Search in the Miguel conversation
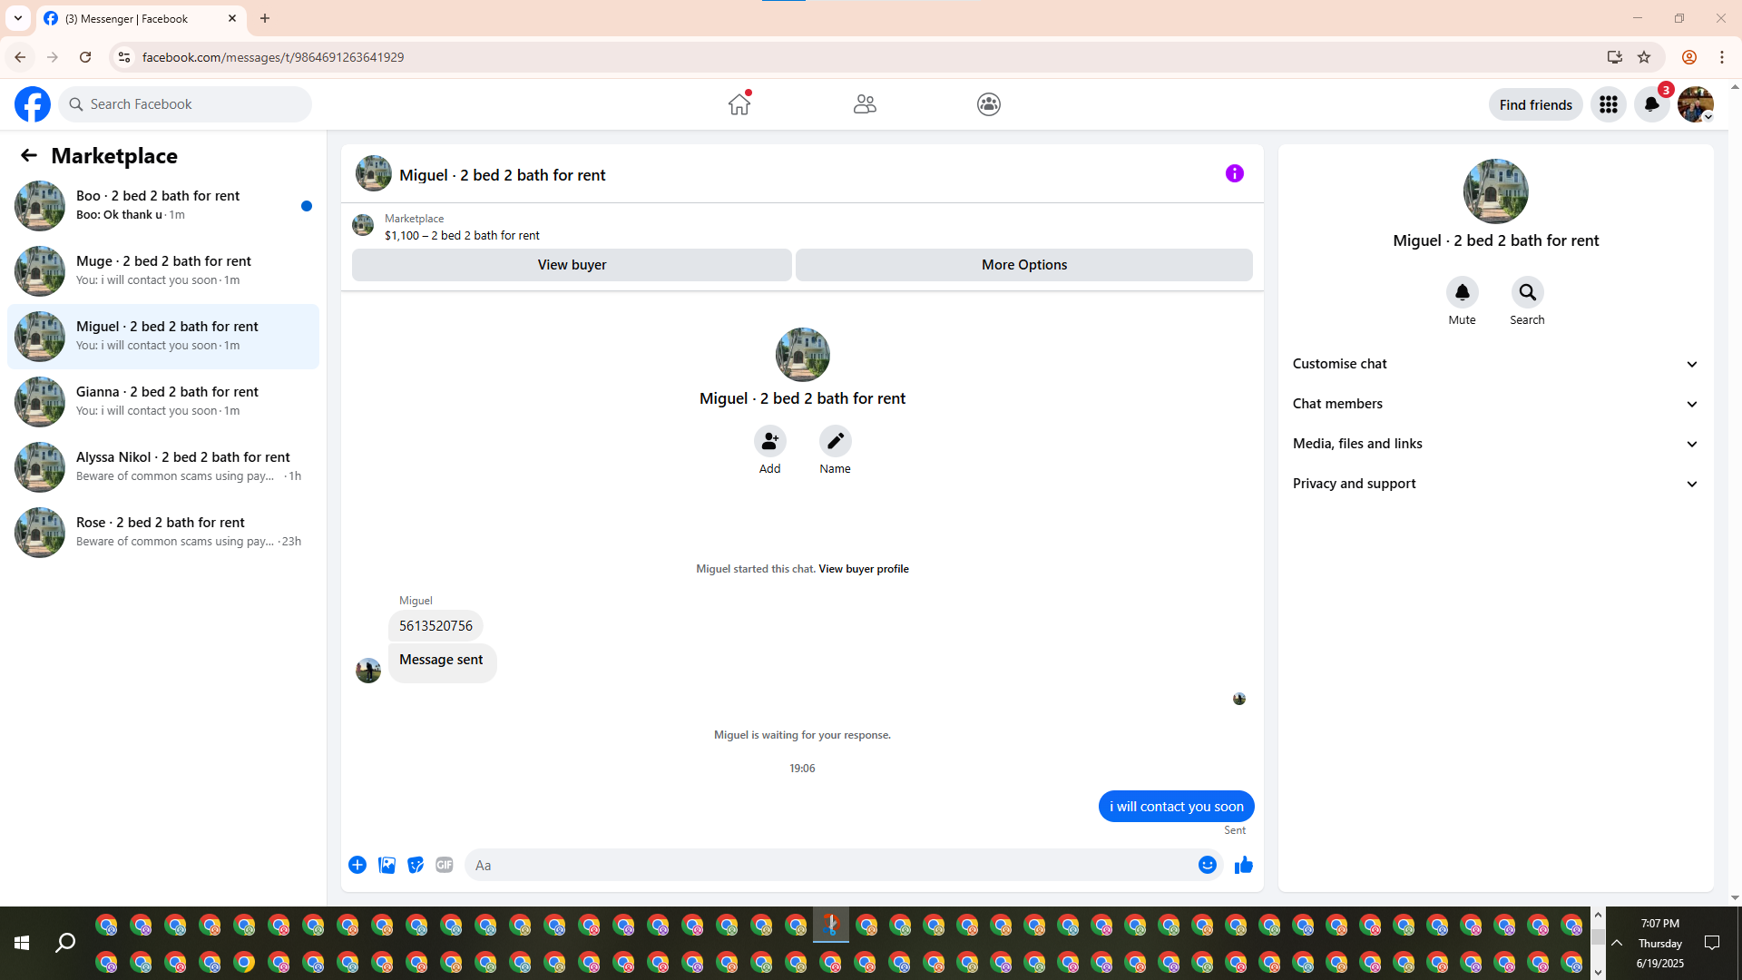Viewport: 1742px width, 980px height. (x=1527, y=292)
